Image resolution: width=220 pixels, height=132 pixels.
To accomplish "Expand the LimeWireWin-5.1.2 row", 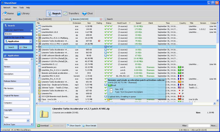I will [37, 64].
